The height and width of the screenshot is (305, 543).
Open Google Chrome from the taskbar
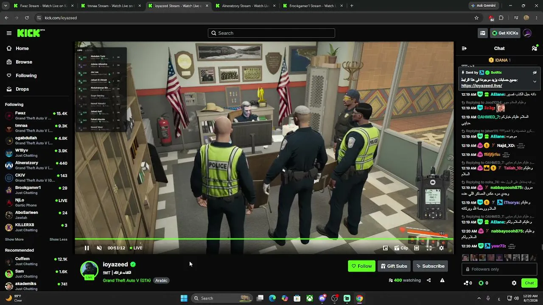point(359,298)
